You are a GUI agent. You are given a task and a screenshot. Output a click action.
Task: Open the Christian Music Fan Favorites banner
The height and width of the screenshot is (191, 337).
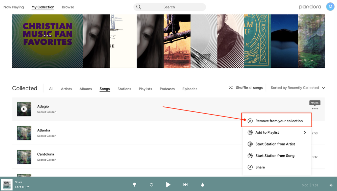(x=48, y=41)
